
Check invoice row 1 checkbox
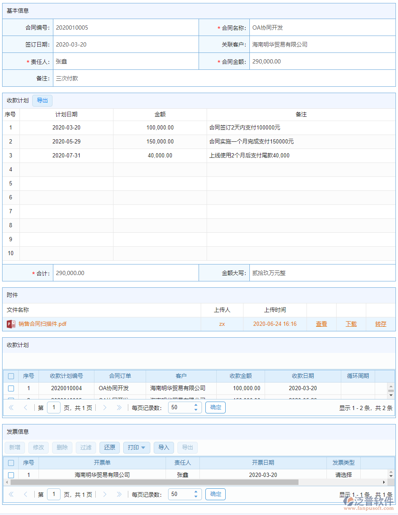click(x=11, y=474)
